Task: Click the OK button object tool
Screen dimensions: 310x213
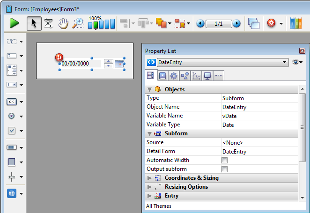Action: tap(12, 102)
